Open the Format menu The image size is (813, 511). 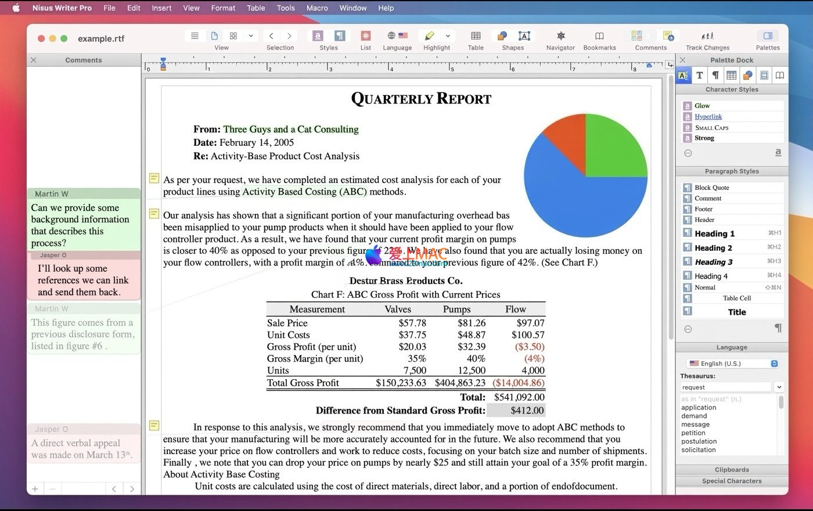[223, 8]
